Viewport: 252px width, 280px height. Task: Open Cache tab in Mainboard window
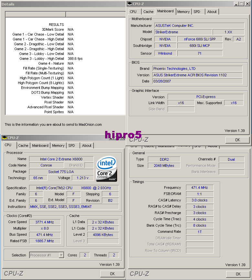[x=148, y=12]
